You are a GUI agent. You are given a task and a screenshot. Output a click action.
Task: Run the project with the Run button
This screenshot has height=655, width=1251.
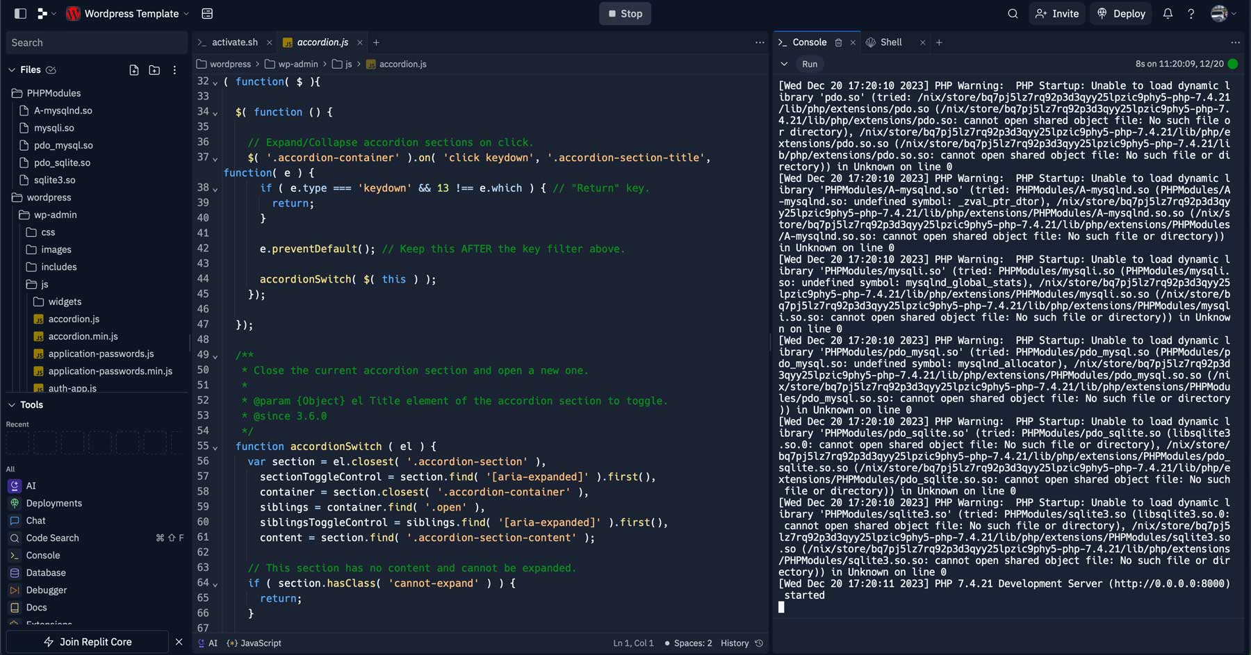point(809,63)
